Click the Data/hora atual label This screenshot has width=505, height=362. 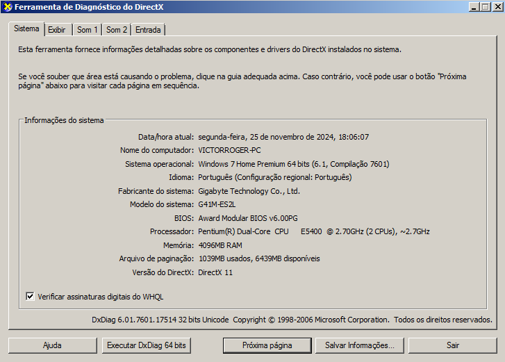pos(166,137)
